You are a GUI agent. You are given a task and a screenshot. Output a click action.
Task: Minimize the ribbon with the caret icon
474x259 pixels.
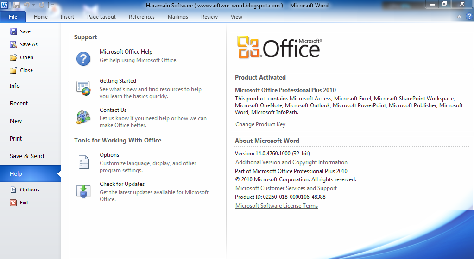point(459,17)
